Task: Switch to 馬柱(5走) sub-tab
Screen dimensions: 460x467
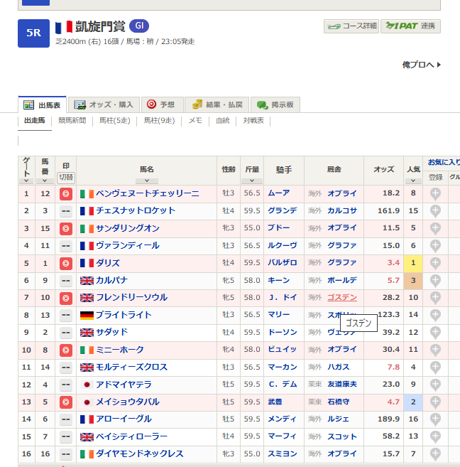Action: coord(115,121)
